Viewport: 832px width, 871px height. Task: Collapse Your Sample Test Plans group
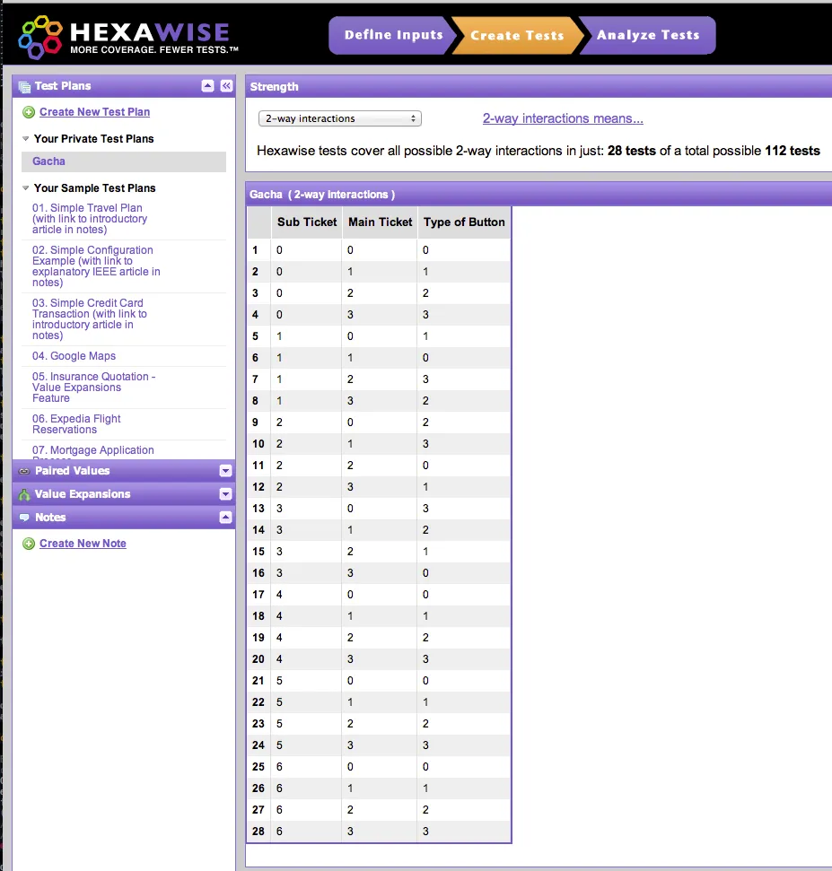(26, 188)
